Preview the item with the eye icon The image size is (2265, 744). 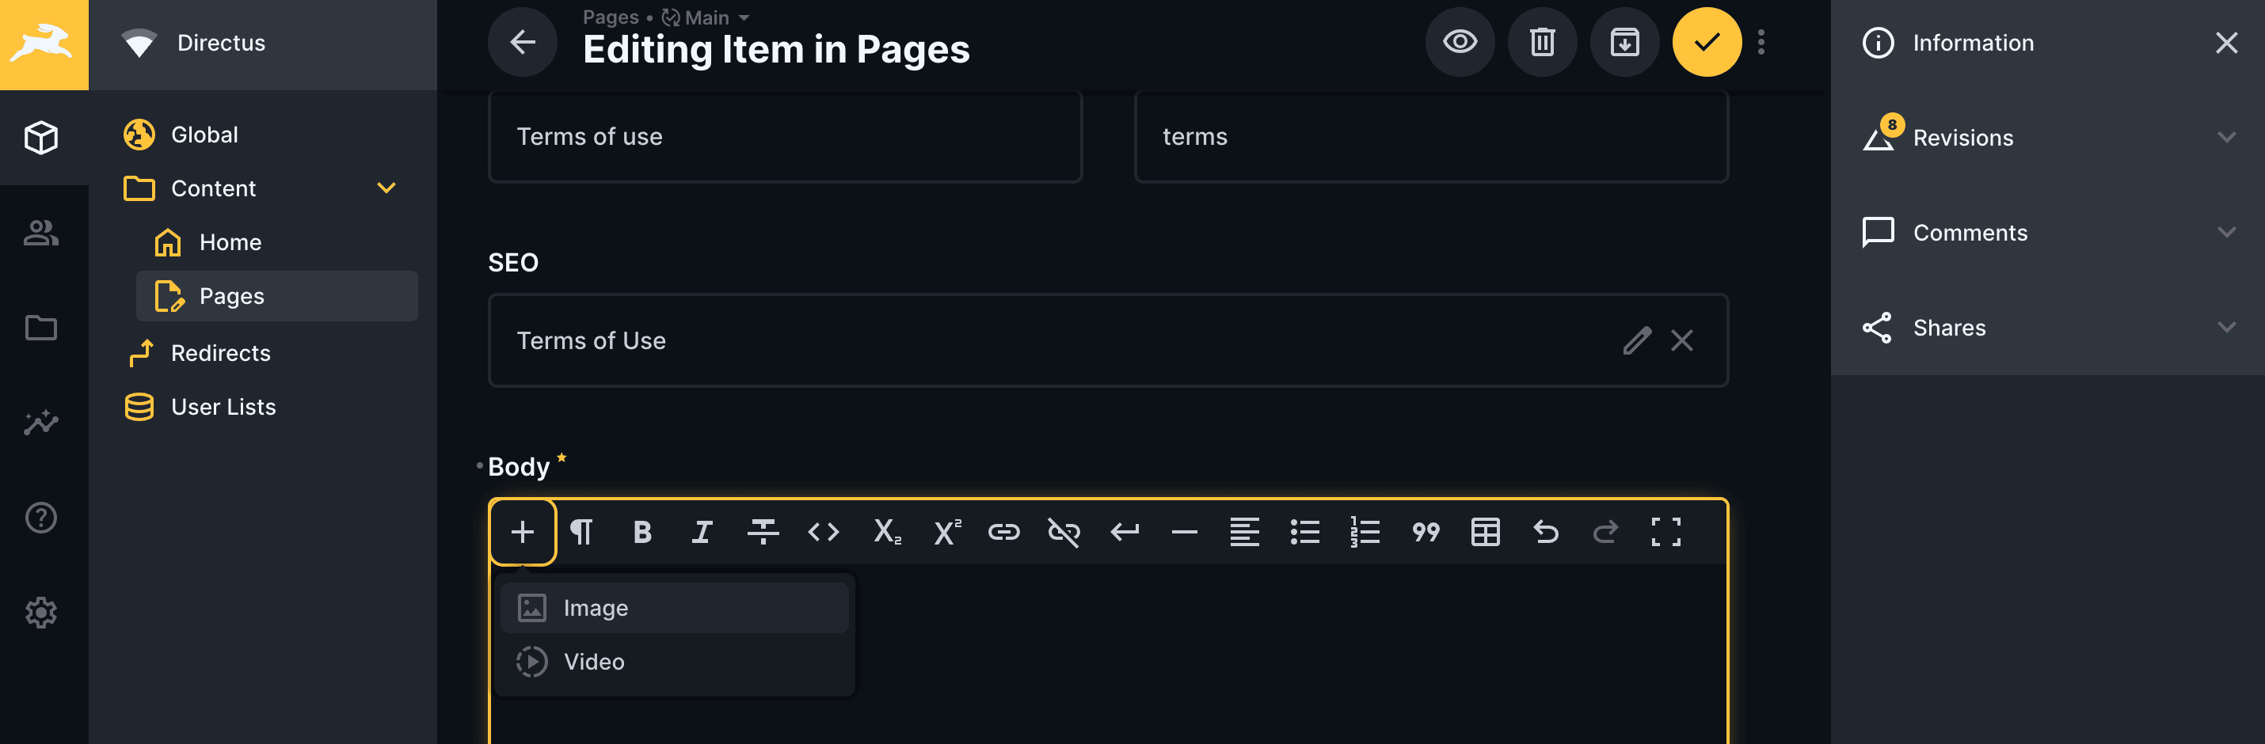click(1460, 41)
